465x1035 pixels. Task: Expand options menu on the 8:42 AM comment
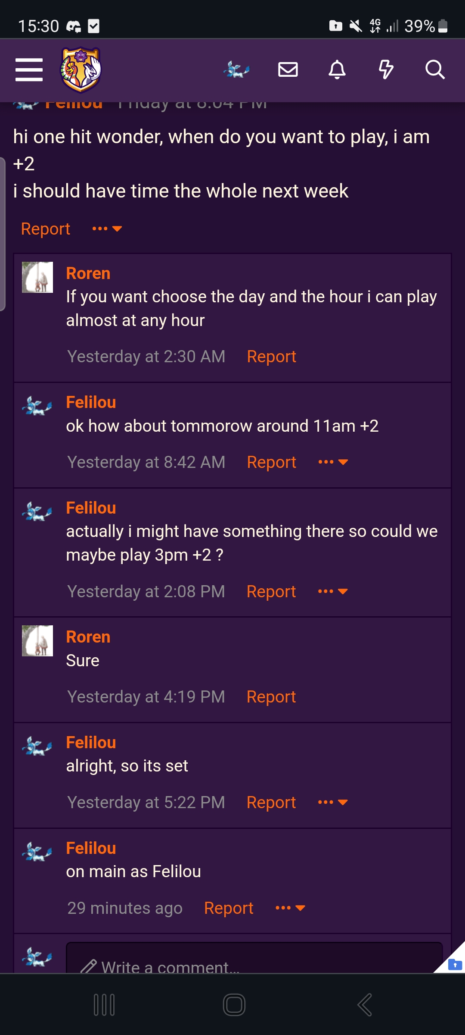coord(333,462)
